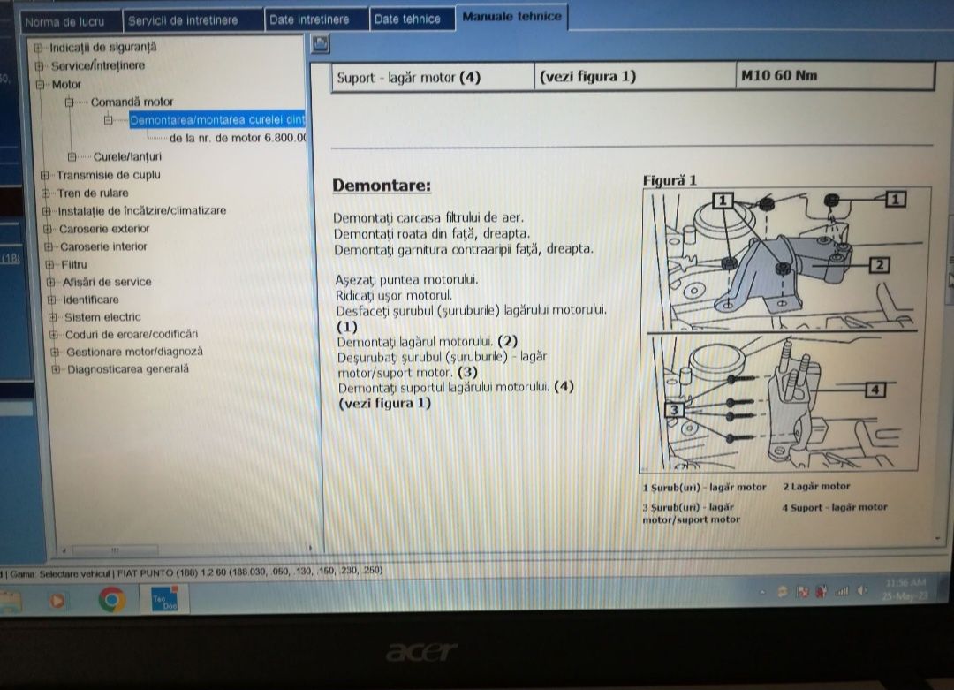Click 'Selectare vehicul' in status bar

75,573
